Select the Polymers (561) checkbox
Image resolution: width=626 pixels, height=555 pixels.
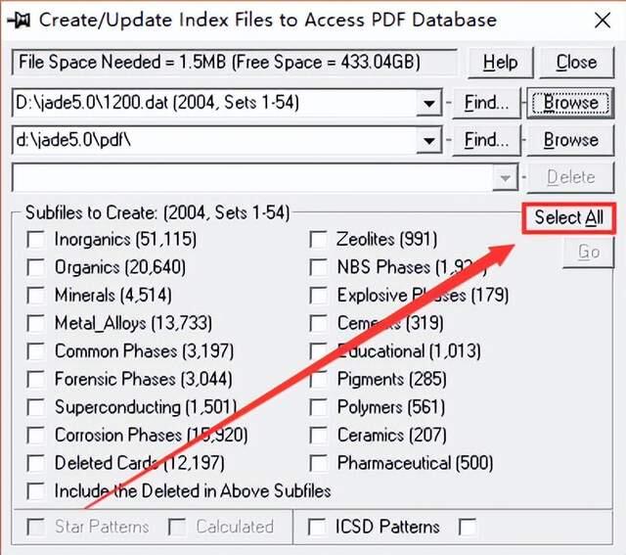[318, 407]
